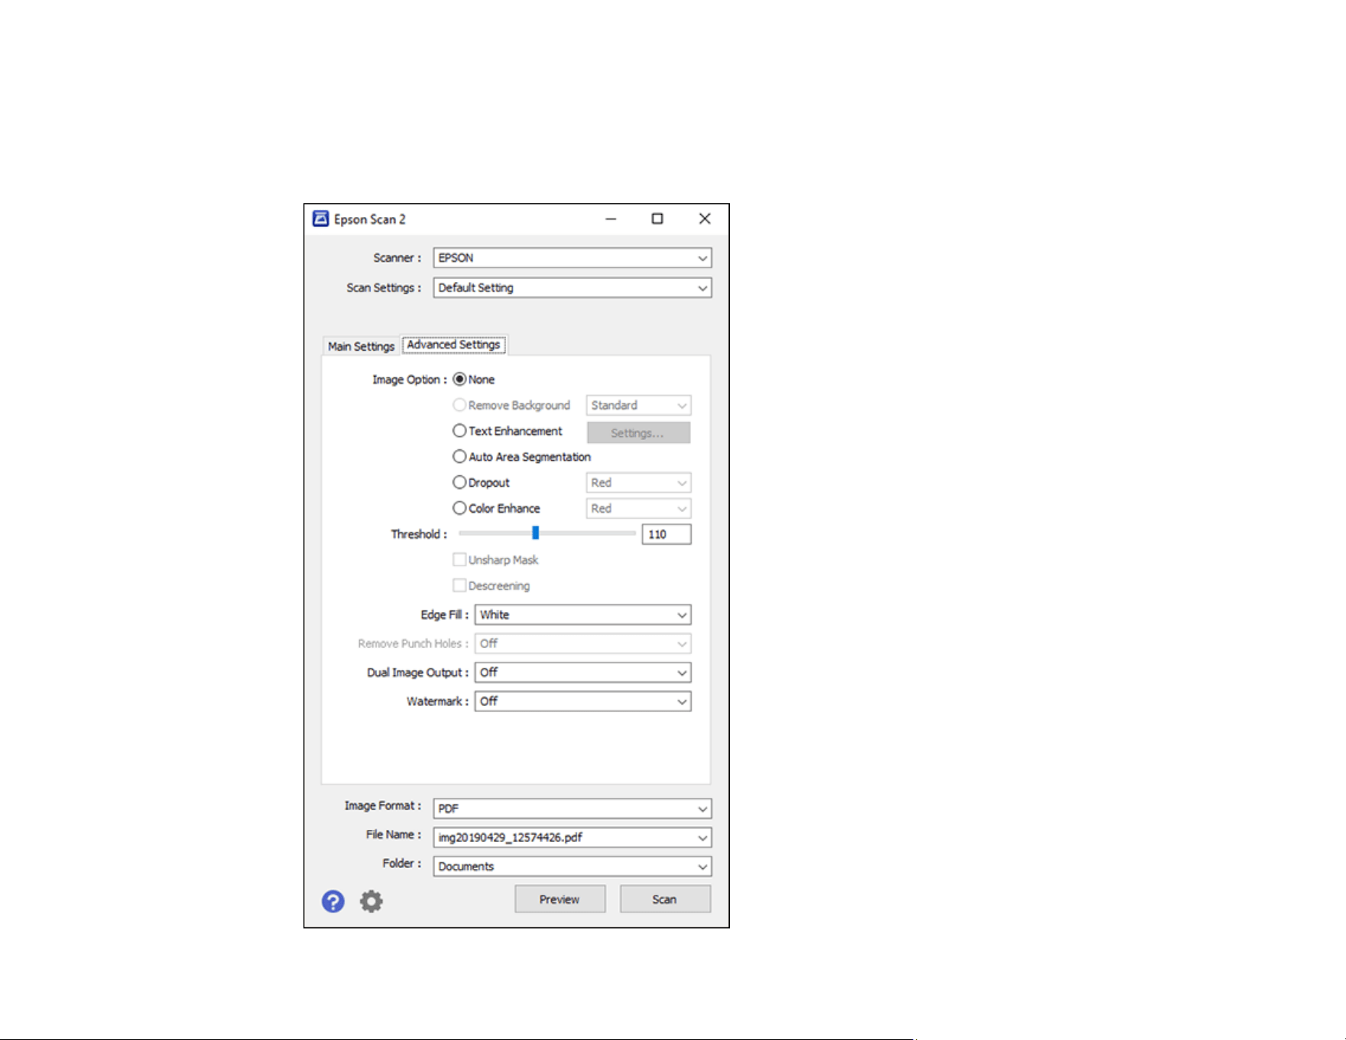Open the File Name dropdown
This screenshot has height=1040, width=1346.
point(572,838)
